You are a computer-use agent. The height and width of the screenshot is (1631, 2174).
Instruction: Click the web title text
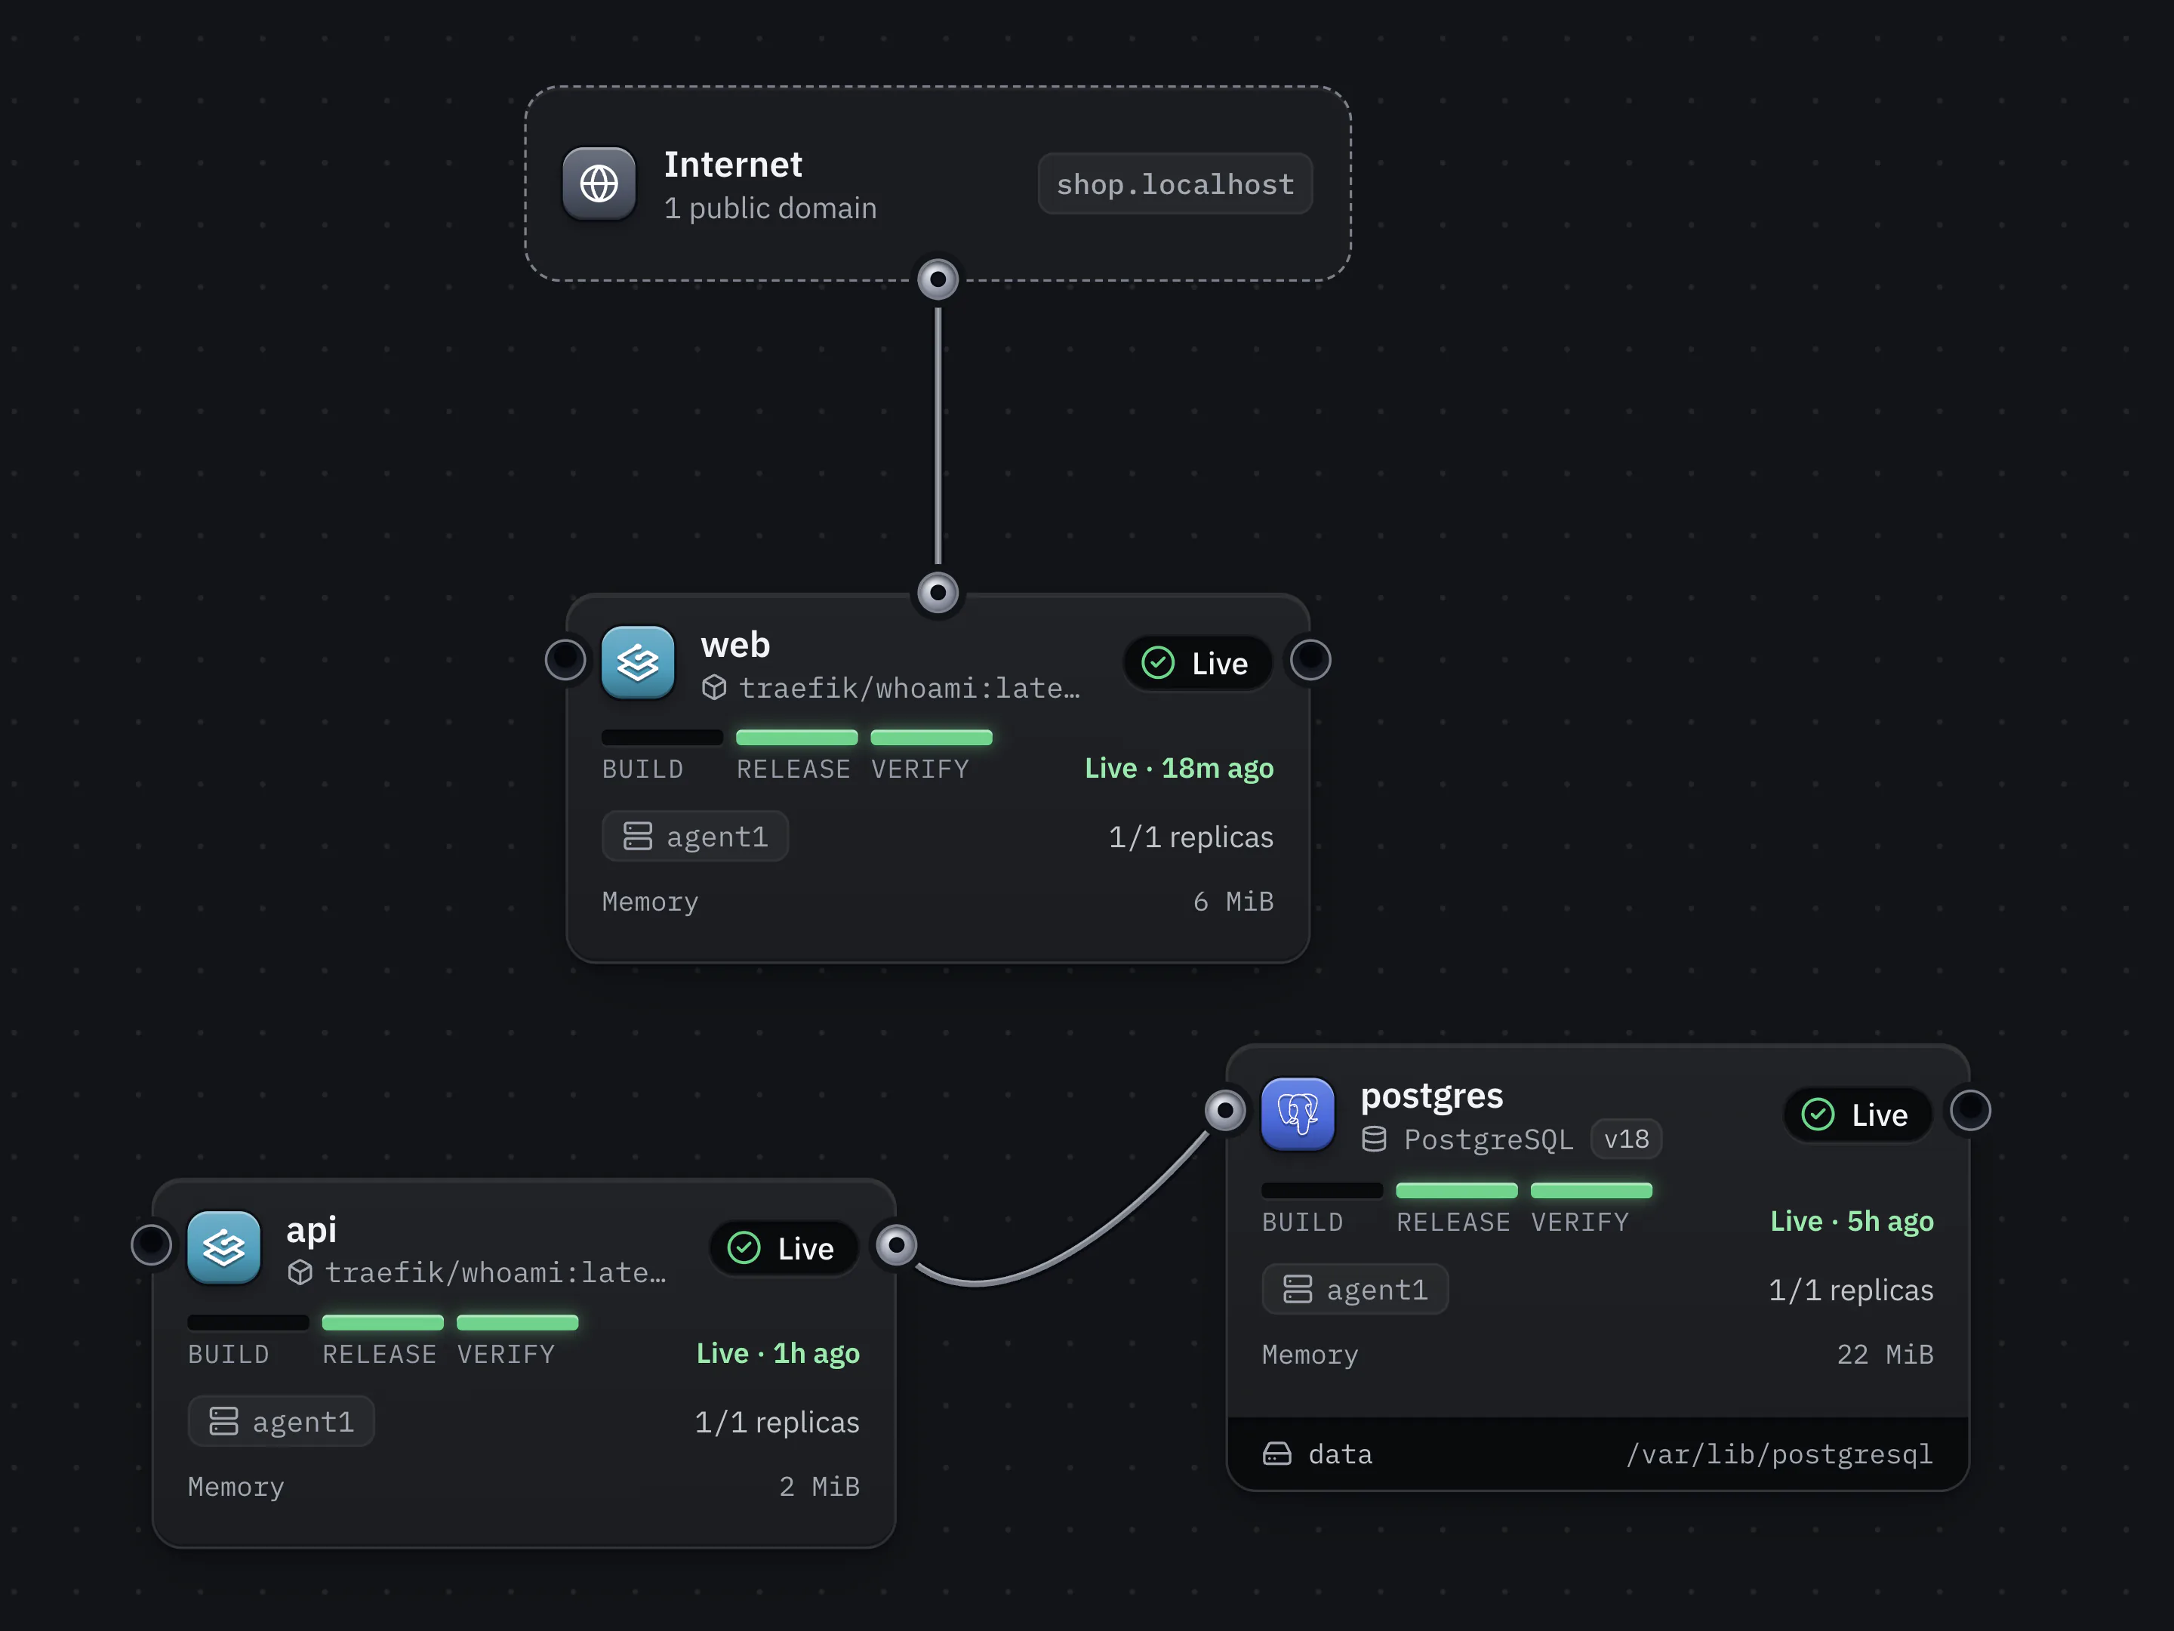735,645
